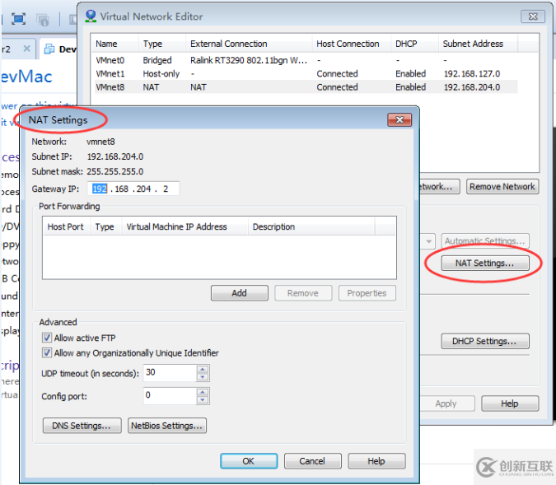Click the NAT Settings button in Virtual Network Editor
This screenshot has width=556, height=485.
click(485, 263)
